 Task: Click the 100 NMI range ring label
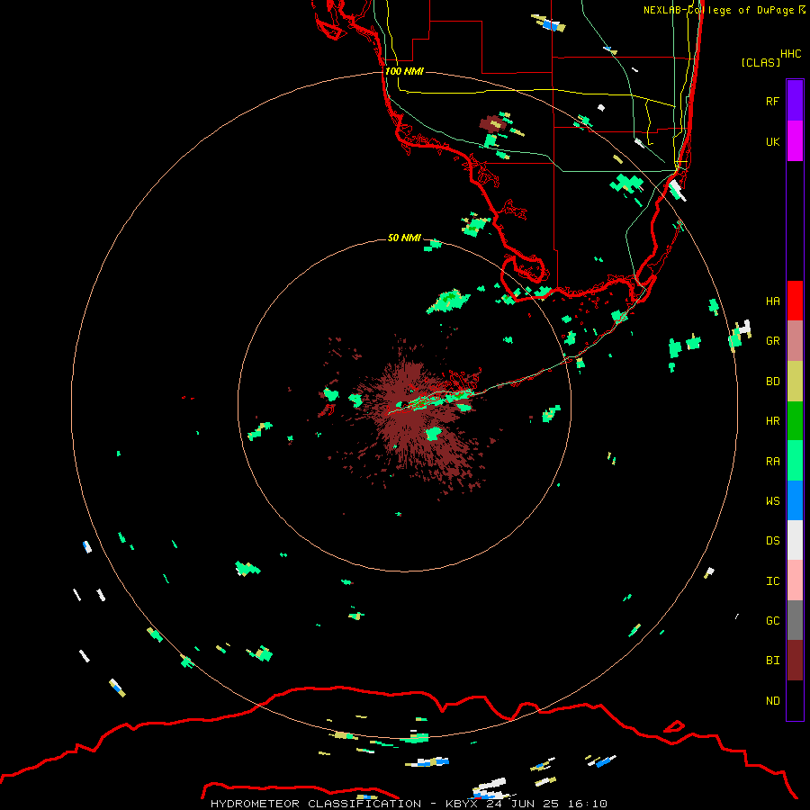(x=404, y=71)
